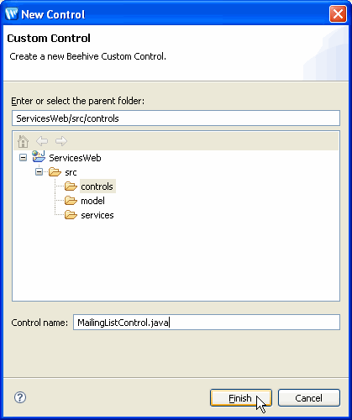Collapse the ServicesWeb tree node
The width and height of the screenshot is (352, 420).
click(x=23, y=158)
